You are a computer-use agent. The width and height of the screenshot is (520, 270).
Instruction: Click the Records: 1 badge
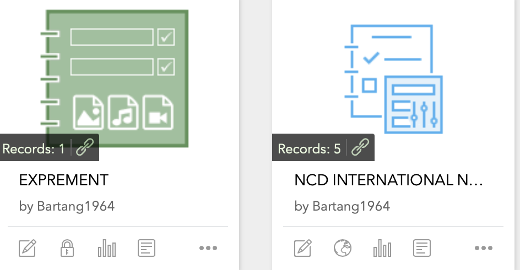(34, 148)
